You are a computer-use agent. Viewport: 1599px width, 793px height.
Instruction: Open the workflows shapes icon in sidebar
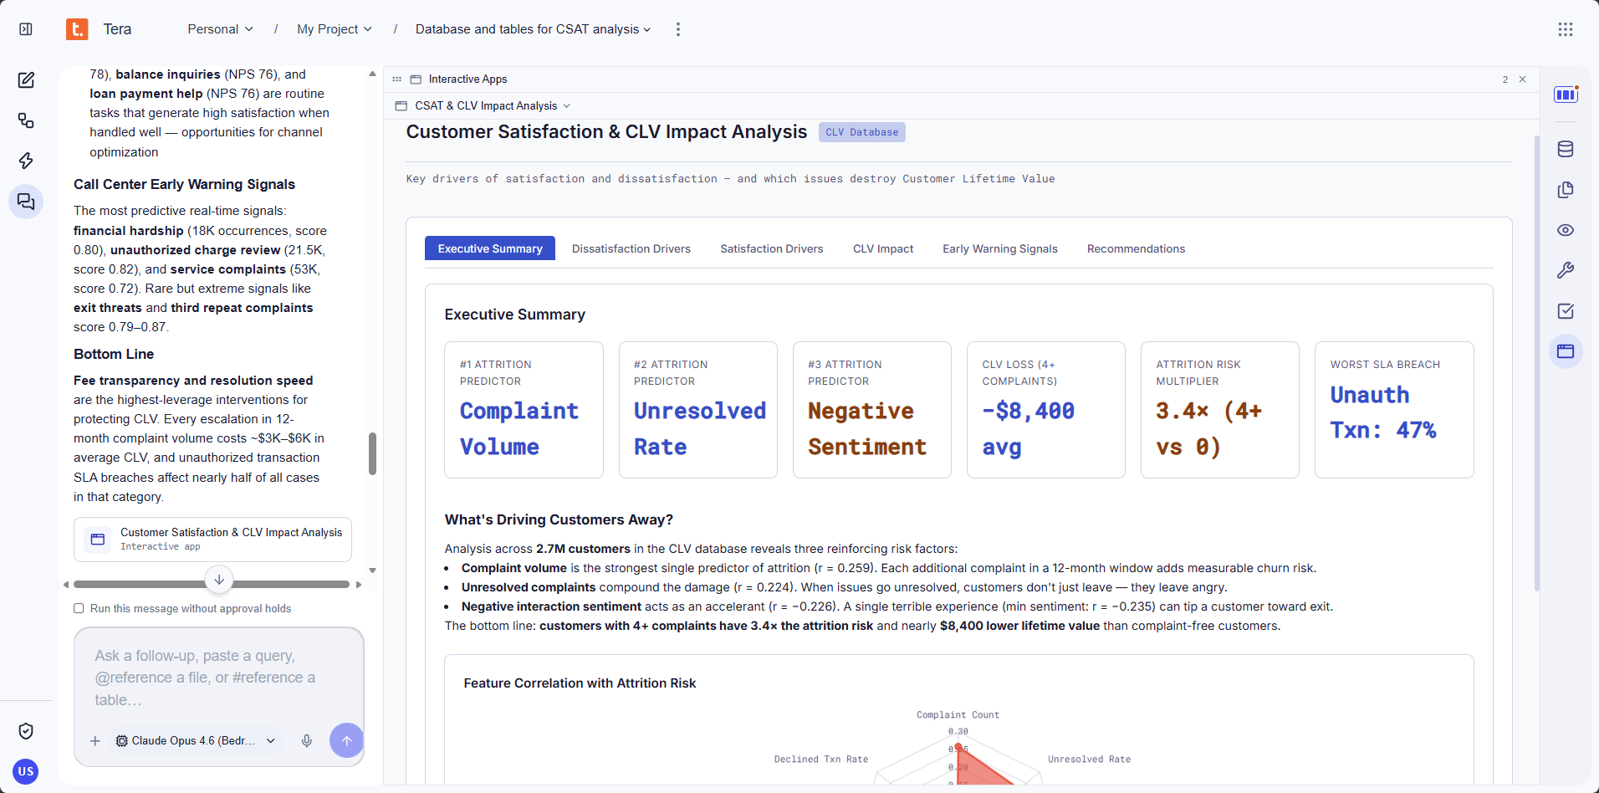click(26, 120)
